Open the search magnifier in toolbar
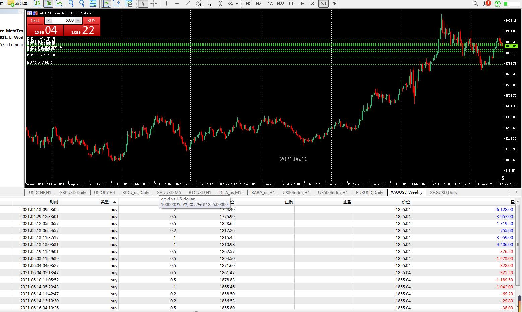The height and width of the screenshot is (312, 522). tap(476, 4)
